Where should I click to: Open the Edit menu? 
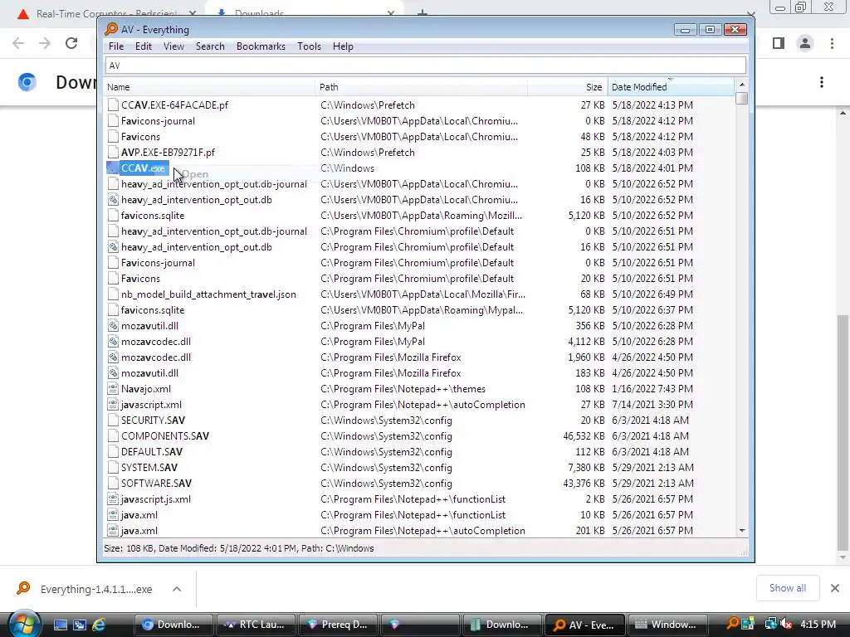143,46
